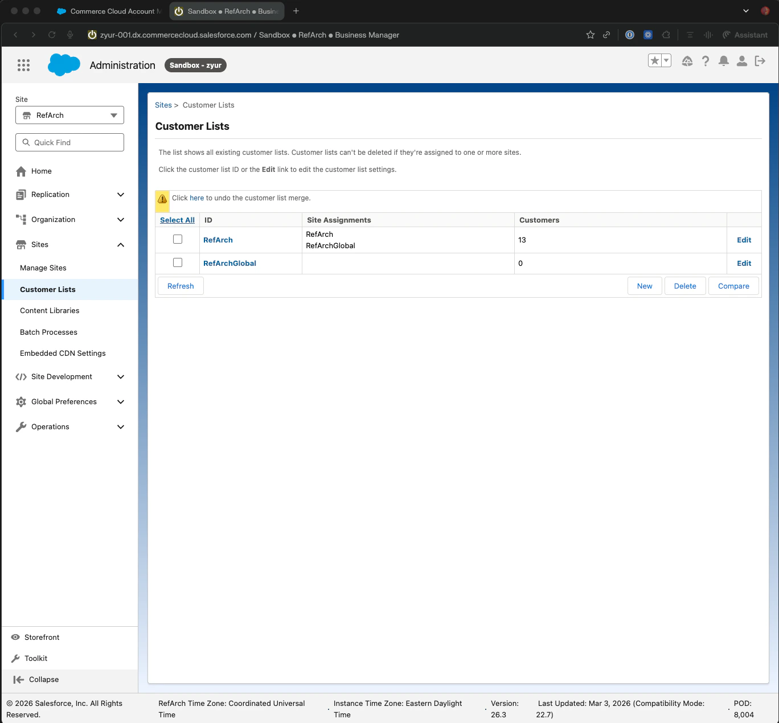
Task: Click the yellow warning triangle icon
Action: [162, 199]
